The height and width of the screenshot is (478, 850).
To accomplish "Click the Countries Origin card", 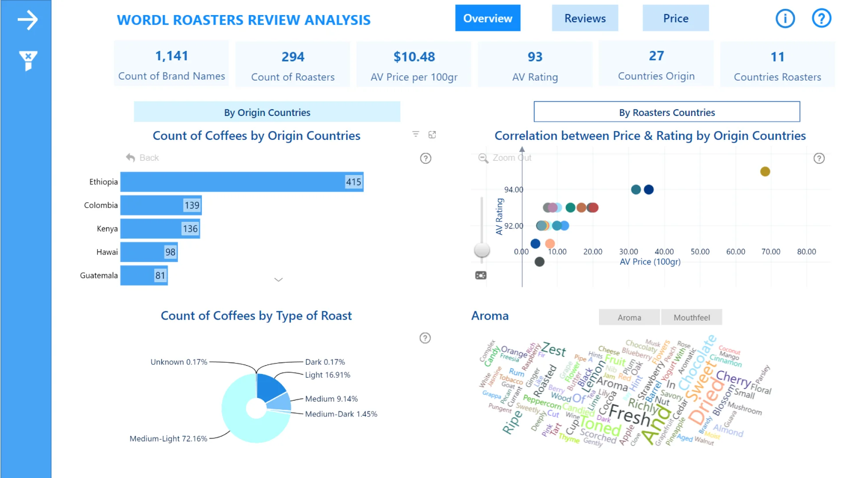I will tap(656, 63).
